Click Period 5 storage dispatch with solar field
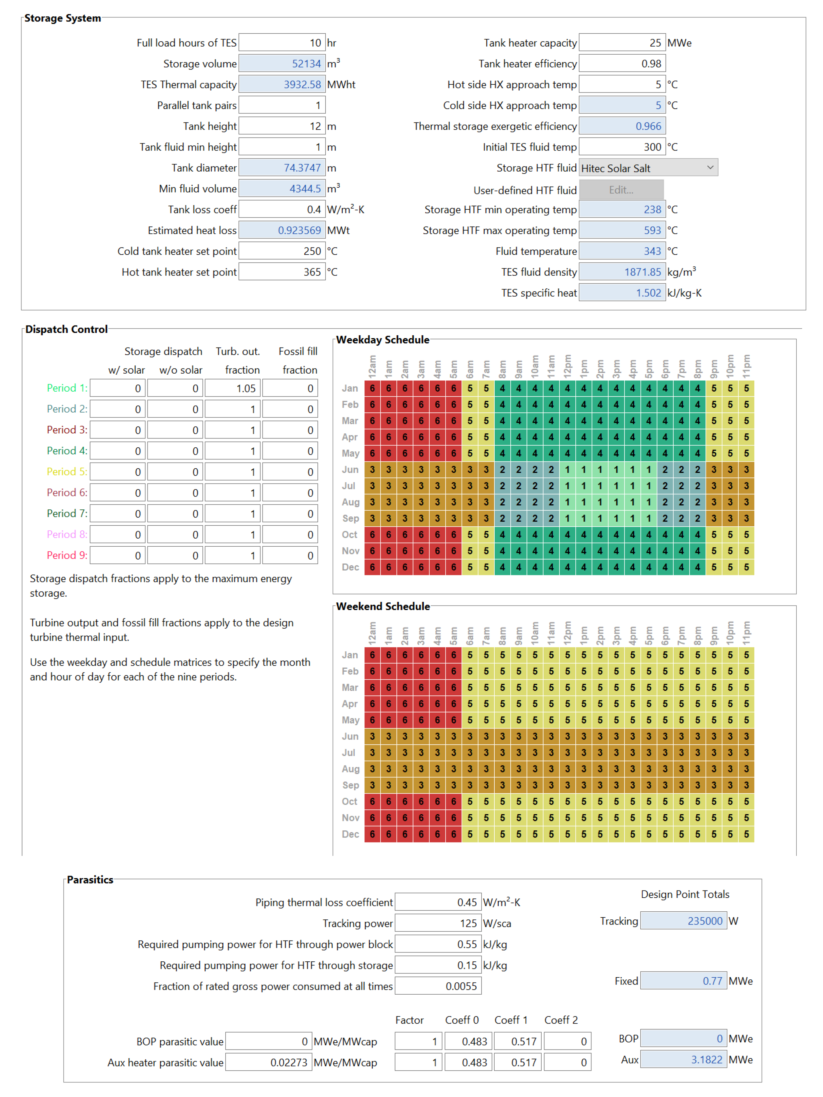Viewport: 823px width, 1097px height. pyautogui.click(x=118, y=472)
